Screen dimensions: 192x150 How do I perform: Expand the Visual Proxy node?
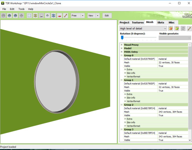[122, 45]
